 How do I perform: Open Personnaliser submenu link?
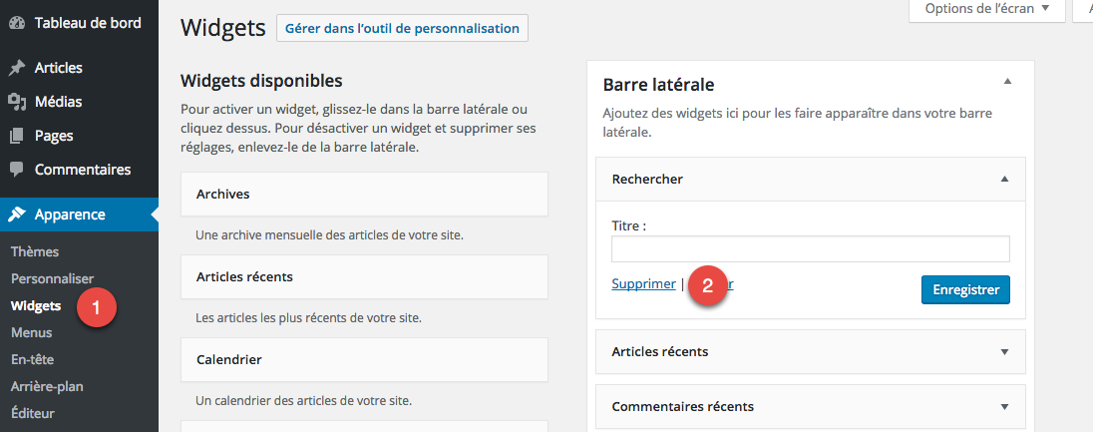point(52,278)
